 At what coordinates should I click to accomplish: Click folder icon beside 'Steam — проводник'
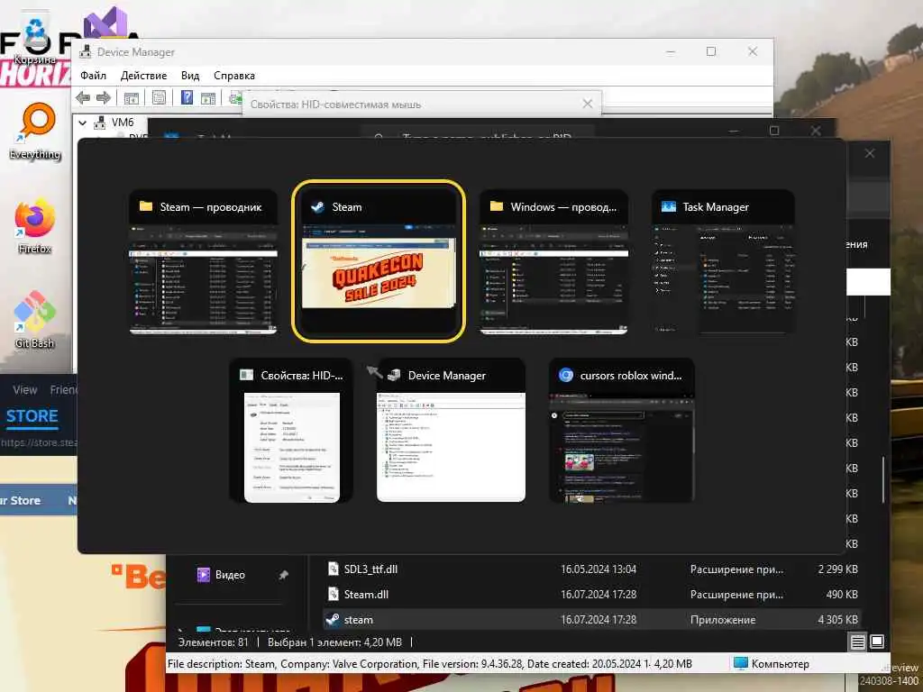(145, 206)
